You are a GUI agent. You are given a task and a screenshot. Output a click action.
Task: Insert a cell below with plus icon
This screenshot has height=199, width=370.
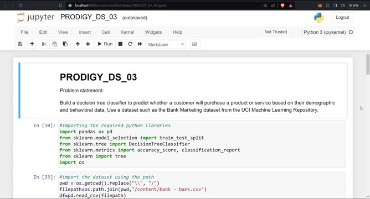[32, 44]
